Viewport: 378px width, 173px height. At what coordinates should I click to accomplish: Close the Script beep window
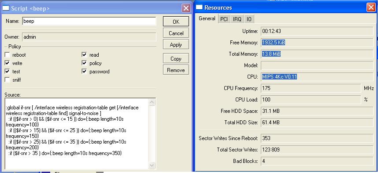pos(186,8)
